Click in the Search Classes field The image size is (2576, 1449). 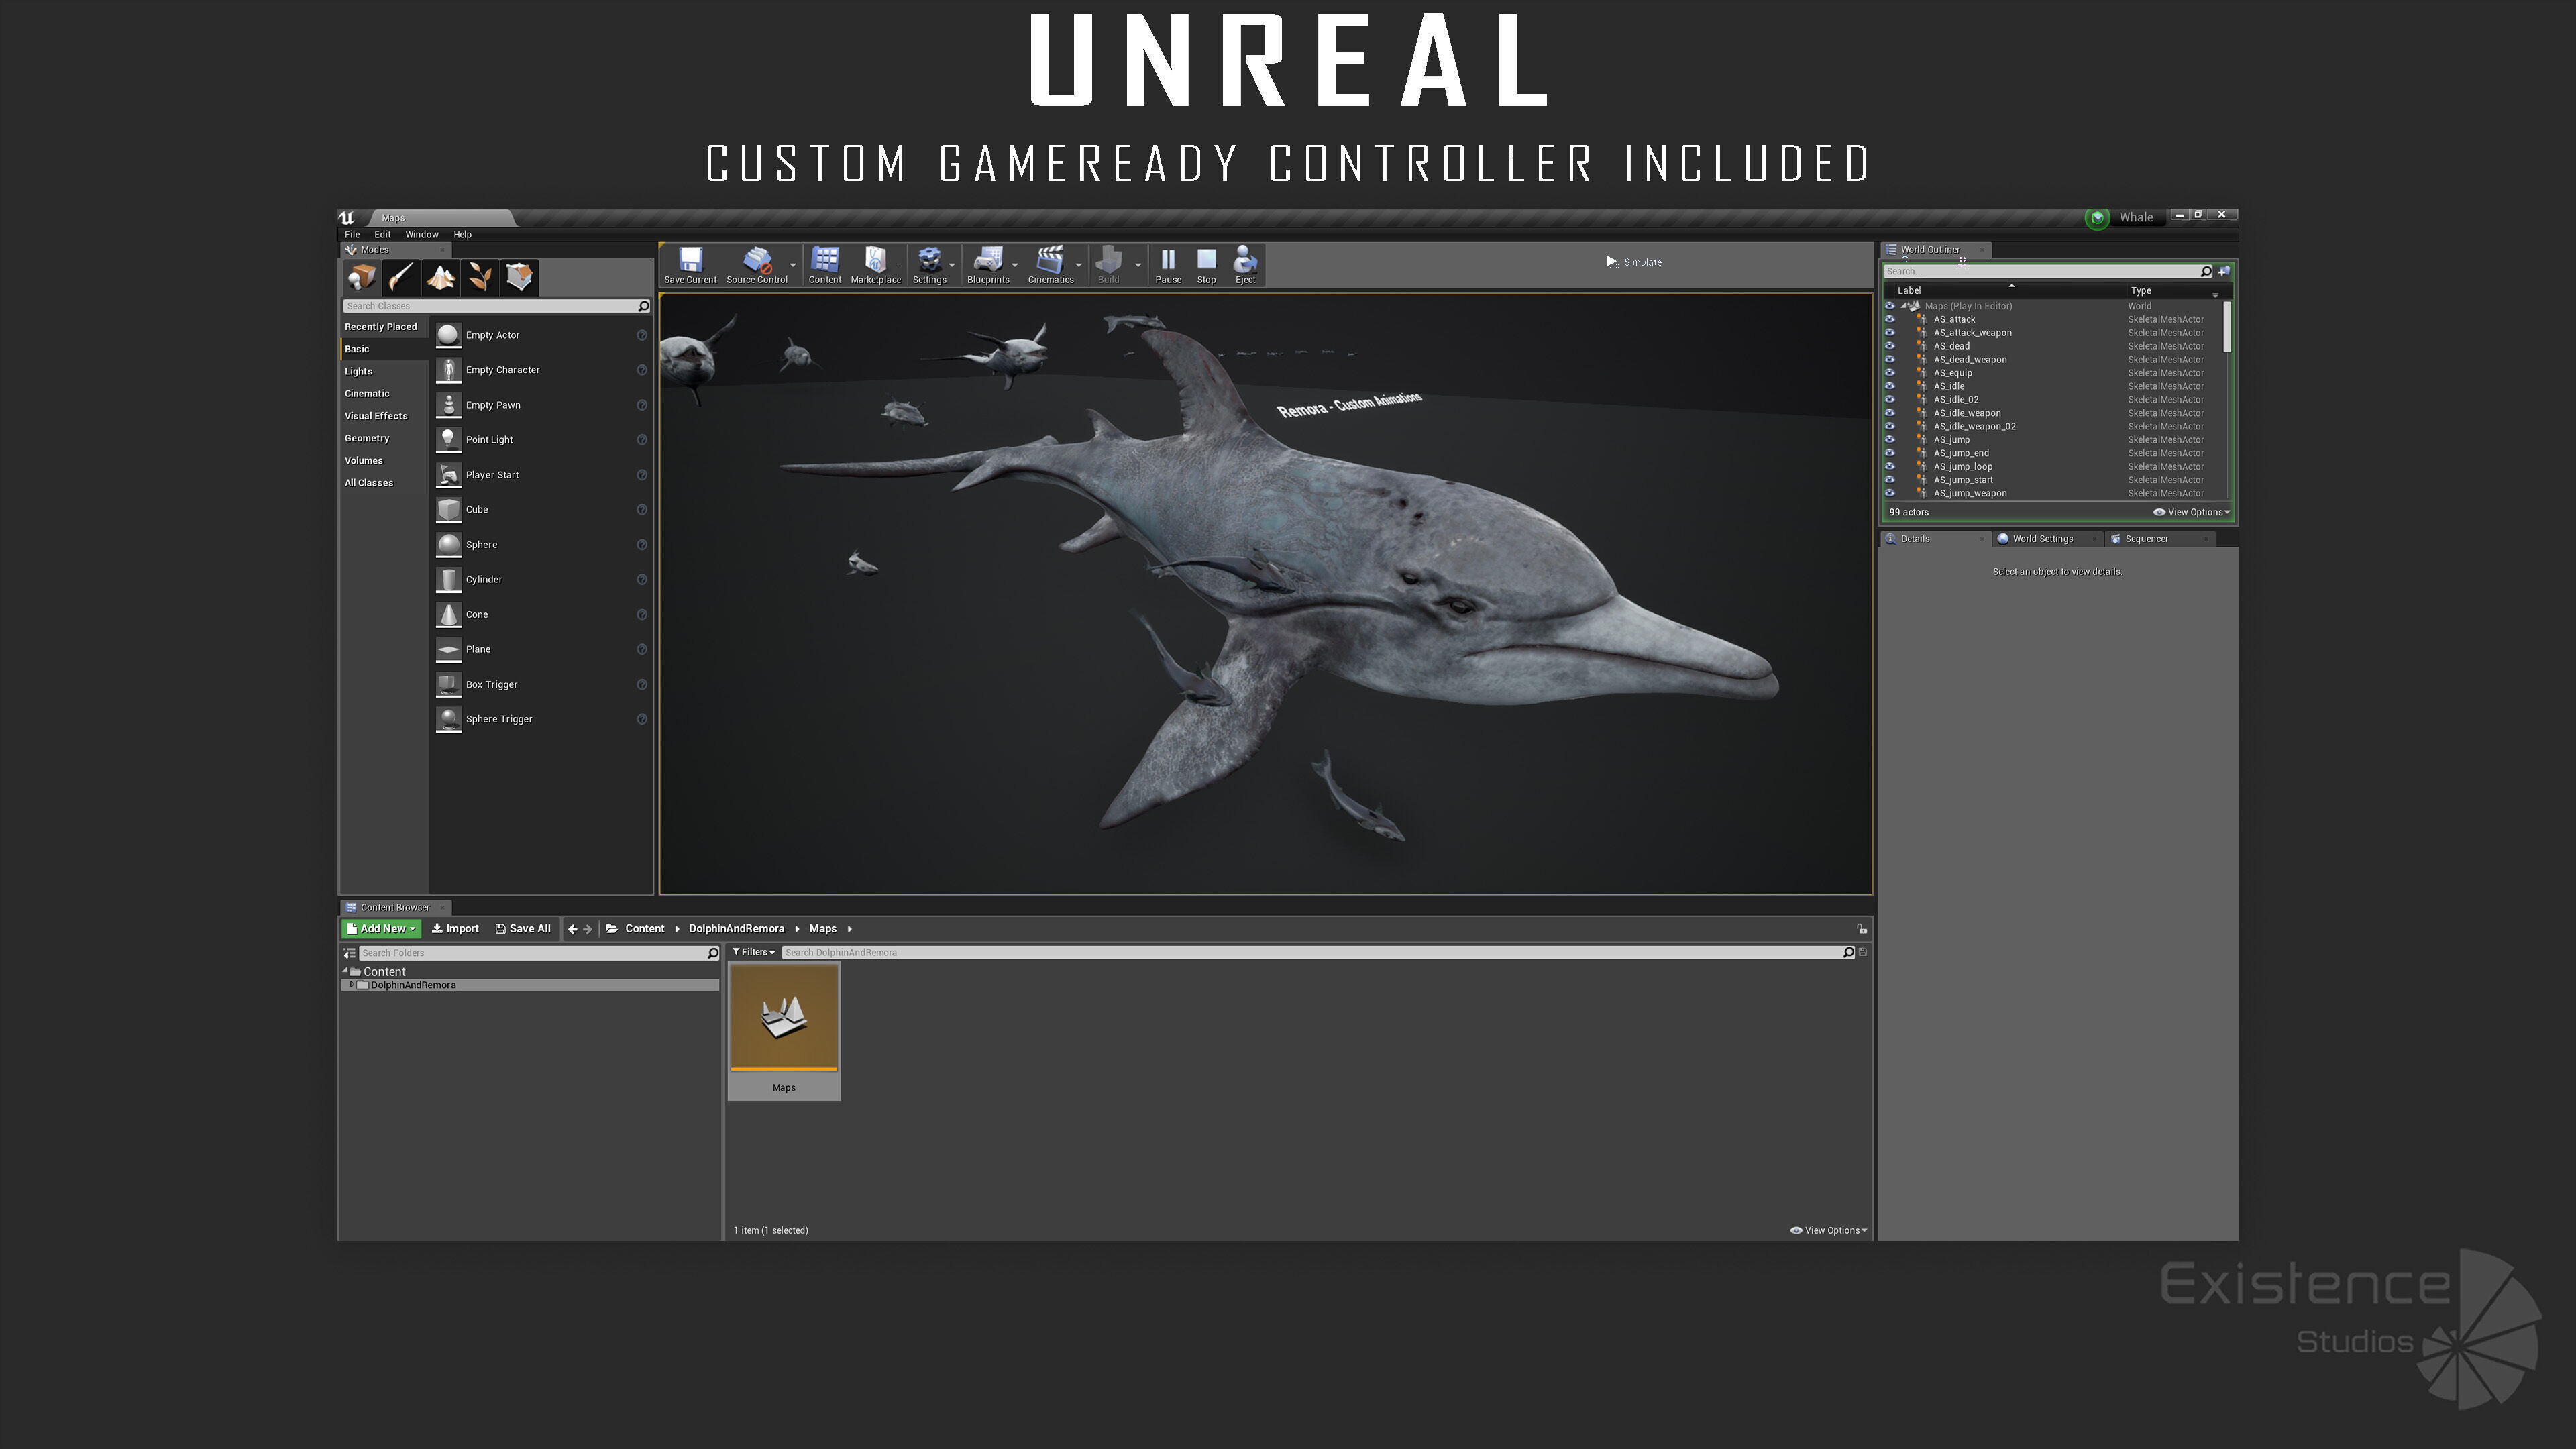click(496, 306)
